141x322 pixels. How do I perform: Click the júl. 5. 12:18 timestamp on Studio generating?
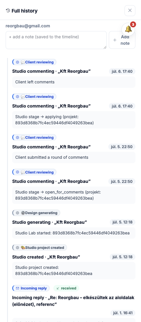pos(123,222)
